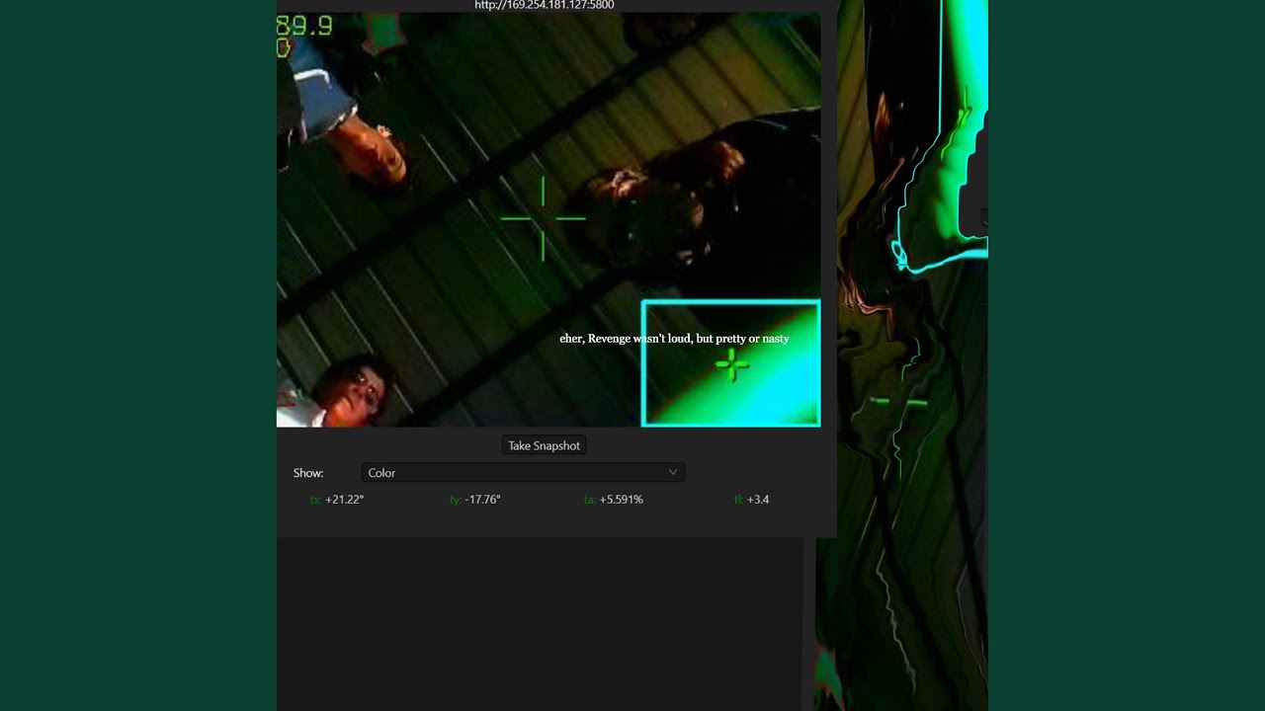
Task: Click the caption text about Revenge
Action: coord(674,339)
